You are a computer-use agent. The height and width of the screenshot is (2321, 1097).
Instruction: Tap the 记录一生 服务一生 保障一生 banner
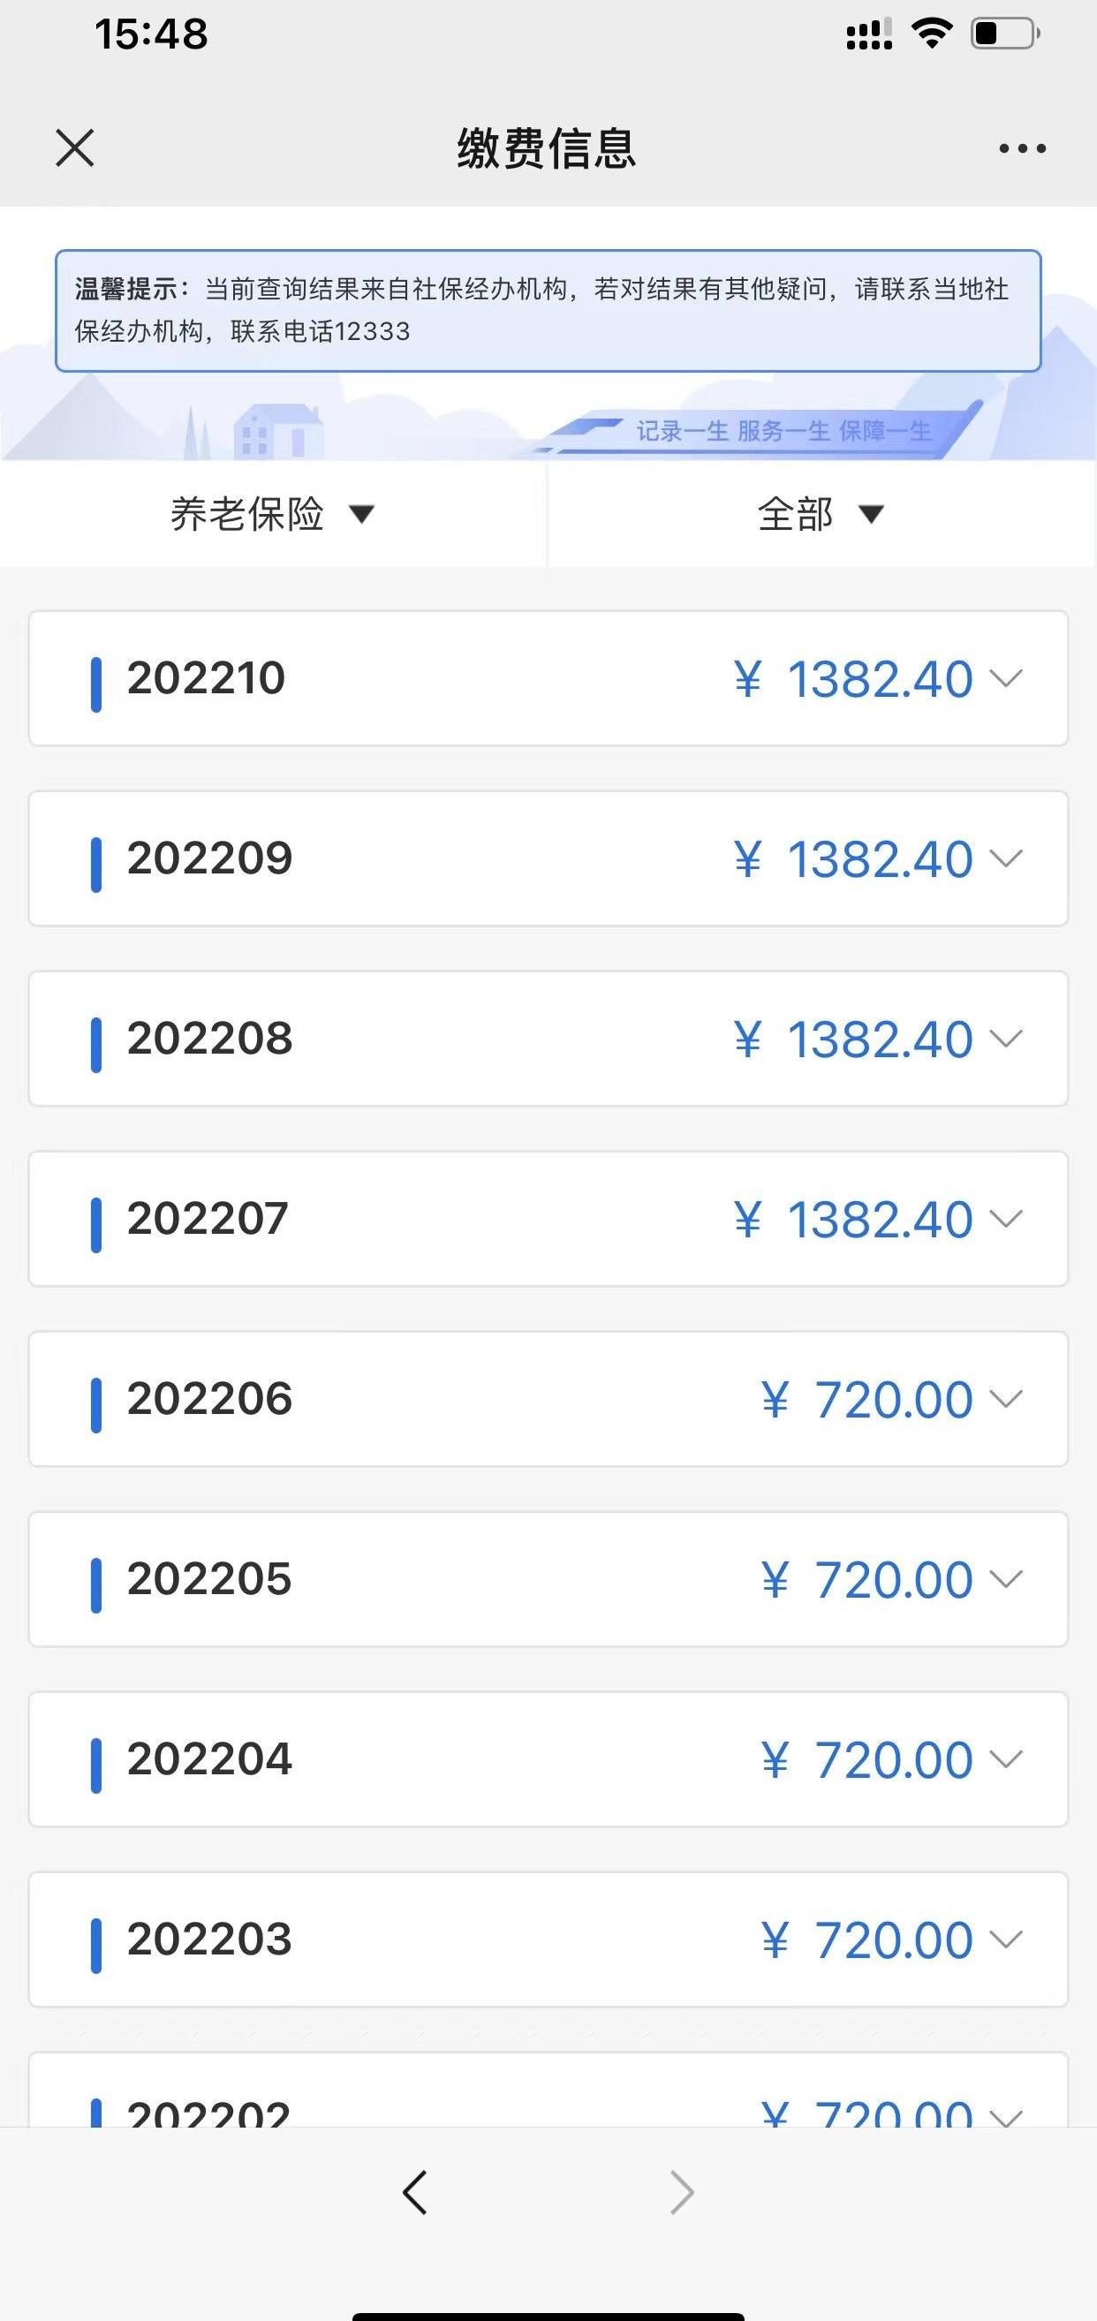click(x=783, y=431)
